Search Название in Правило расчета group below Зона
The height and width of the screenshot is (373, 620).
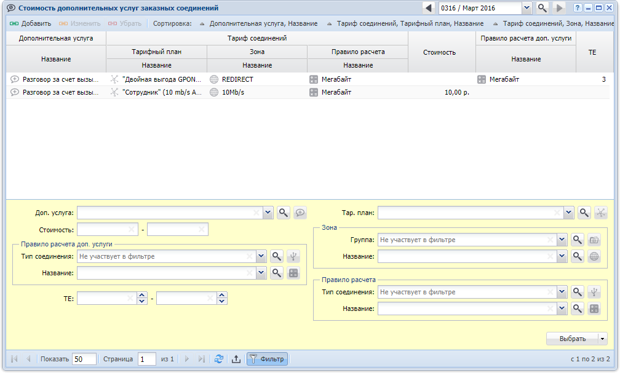click(578, 308)
